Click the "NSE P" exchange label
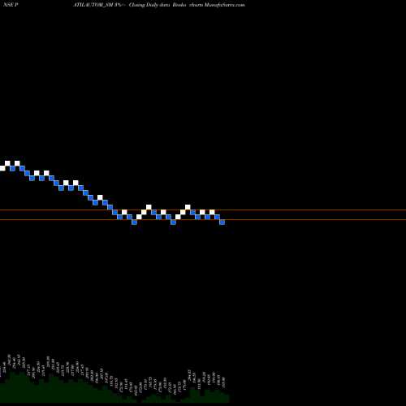Image resolution: width=406 pixels, height=406 pixels. (x=11, y=5)
